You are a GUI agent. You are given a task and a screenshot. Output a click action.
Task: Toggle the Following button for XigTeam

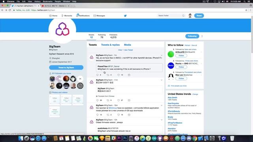tap(192, 36)
